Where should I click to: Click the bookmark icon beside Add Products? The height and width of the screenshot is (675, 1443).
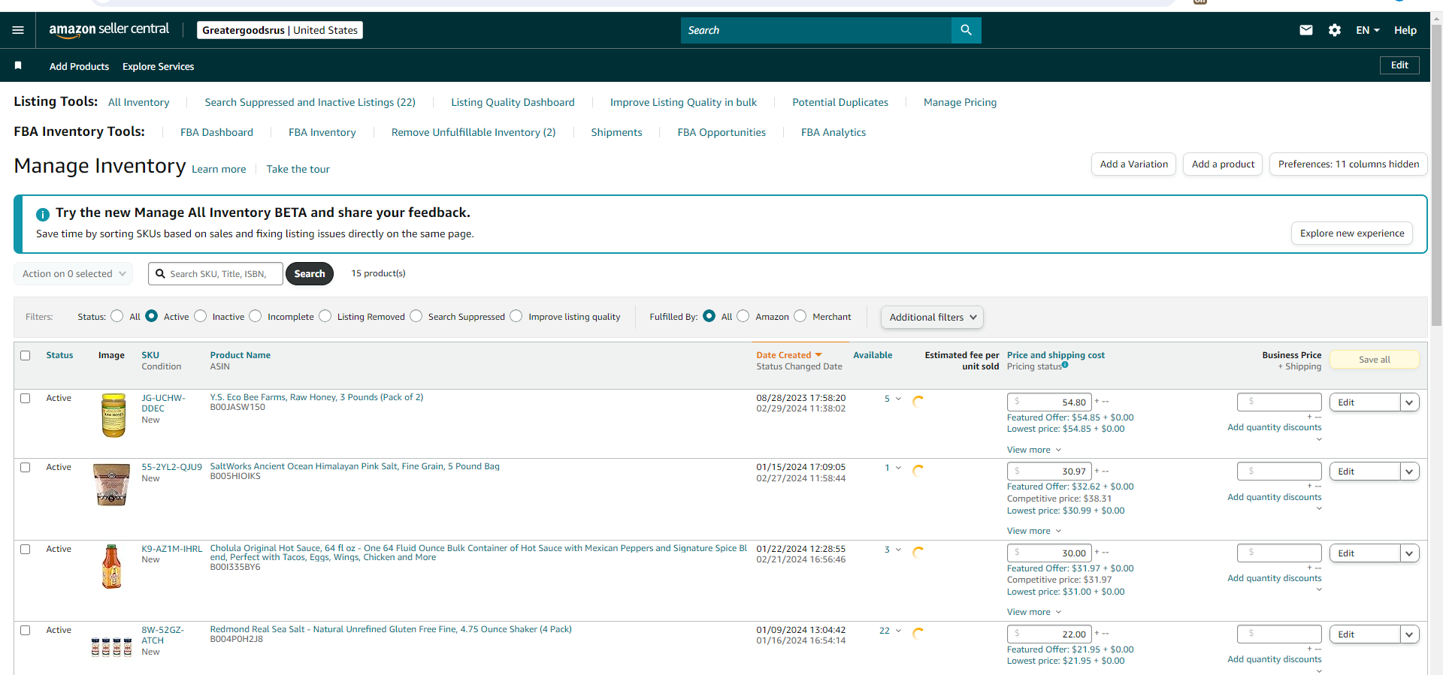pos(18,66)
